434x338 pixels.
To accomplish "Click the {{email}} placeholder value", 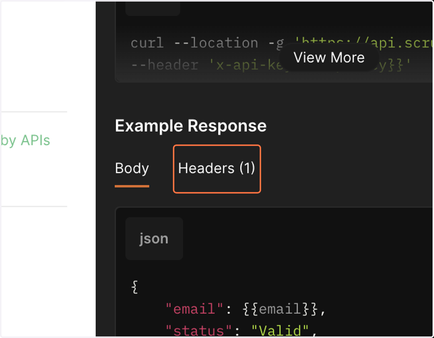I will click(x=281, y=309).
